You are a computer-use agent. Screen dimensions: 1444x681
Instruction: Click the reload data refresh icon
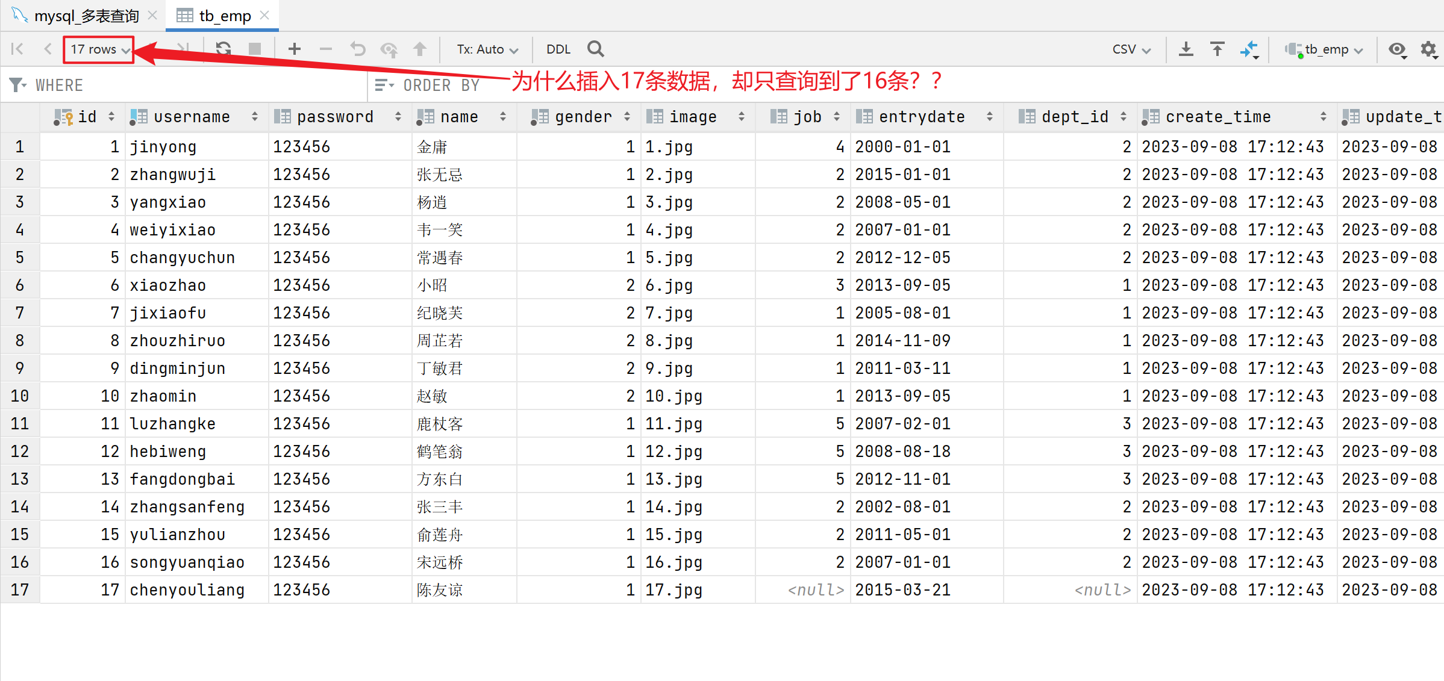pyautogui.click(x=223, y=49)
